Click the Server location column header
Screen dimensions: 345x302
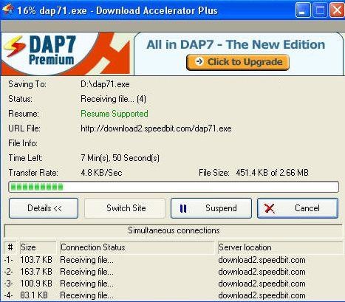[280, 247]
